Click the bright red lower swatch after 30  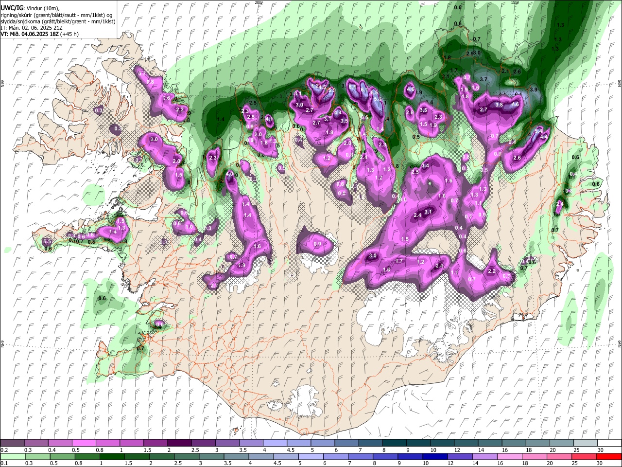609,456
